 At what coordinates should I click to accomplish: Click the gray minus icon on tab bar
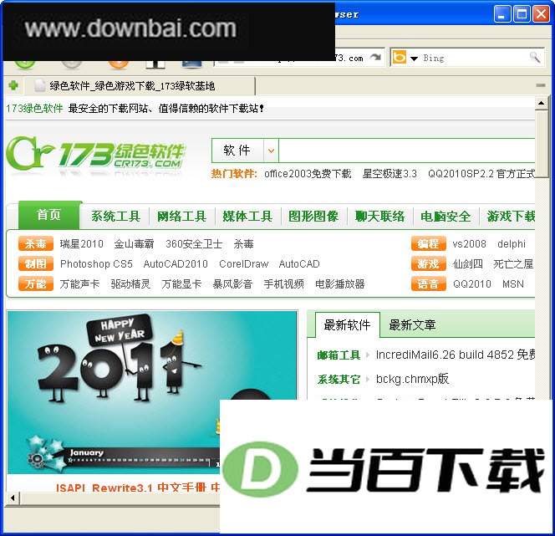pos(540,85)
